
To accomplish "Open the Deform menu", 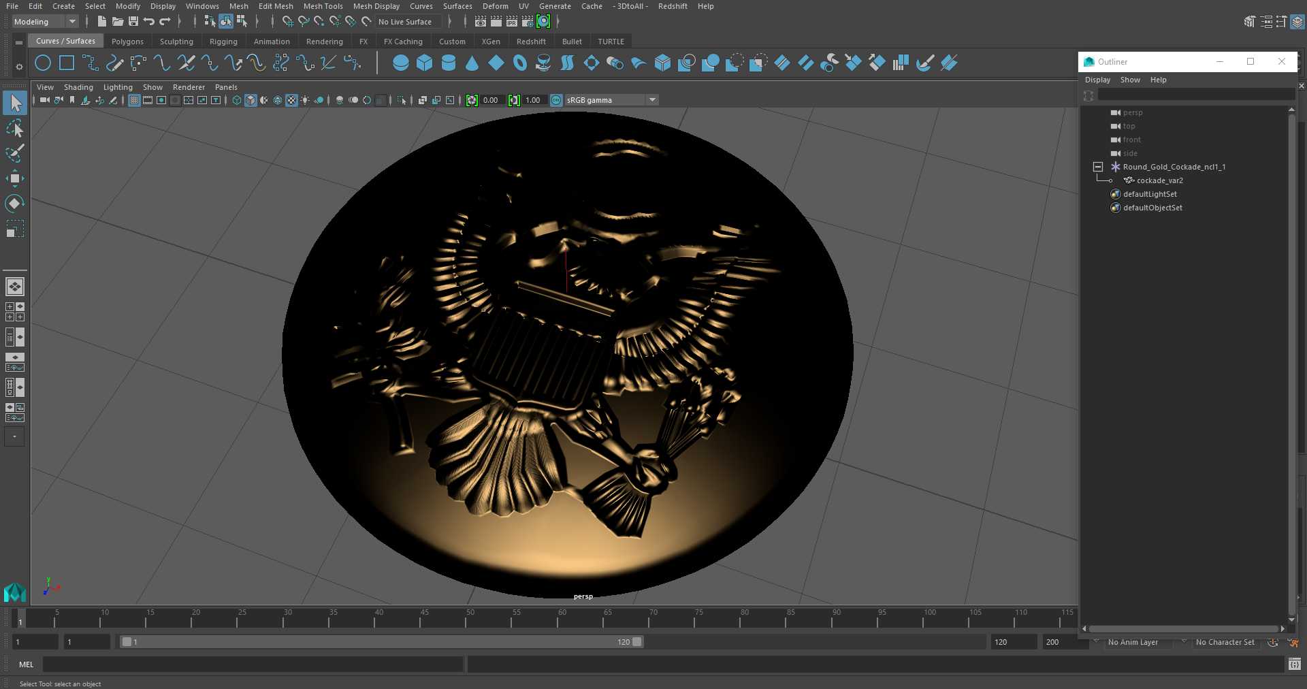I will coord(495,6).
